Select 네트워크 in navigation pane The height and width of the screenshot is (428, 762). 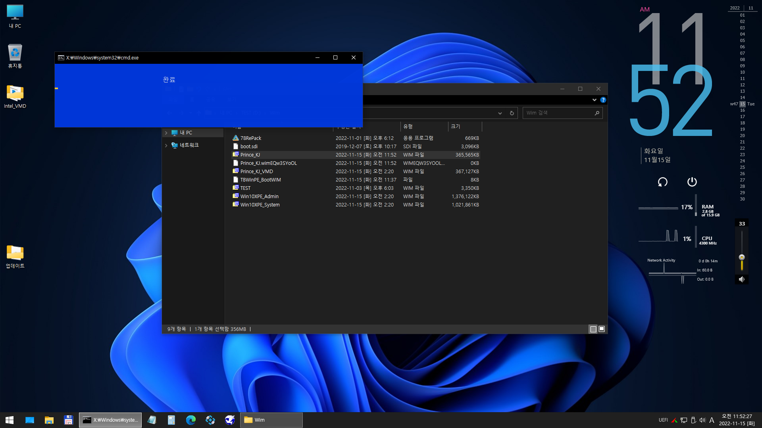point(189,145)
